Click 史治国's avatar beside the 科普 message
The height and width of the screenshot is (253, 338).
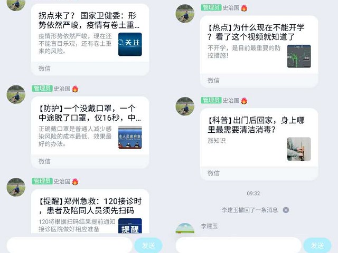(x=185, y=106)
